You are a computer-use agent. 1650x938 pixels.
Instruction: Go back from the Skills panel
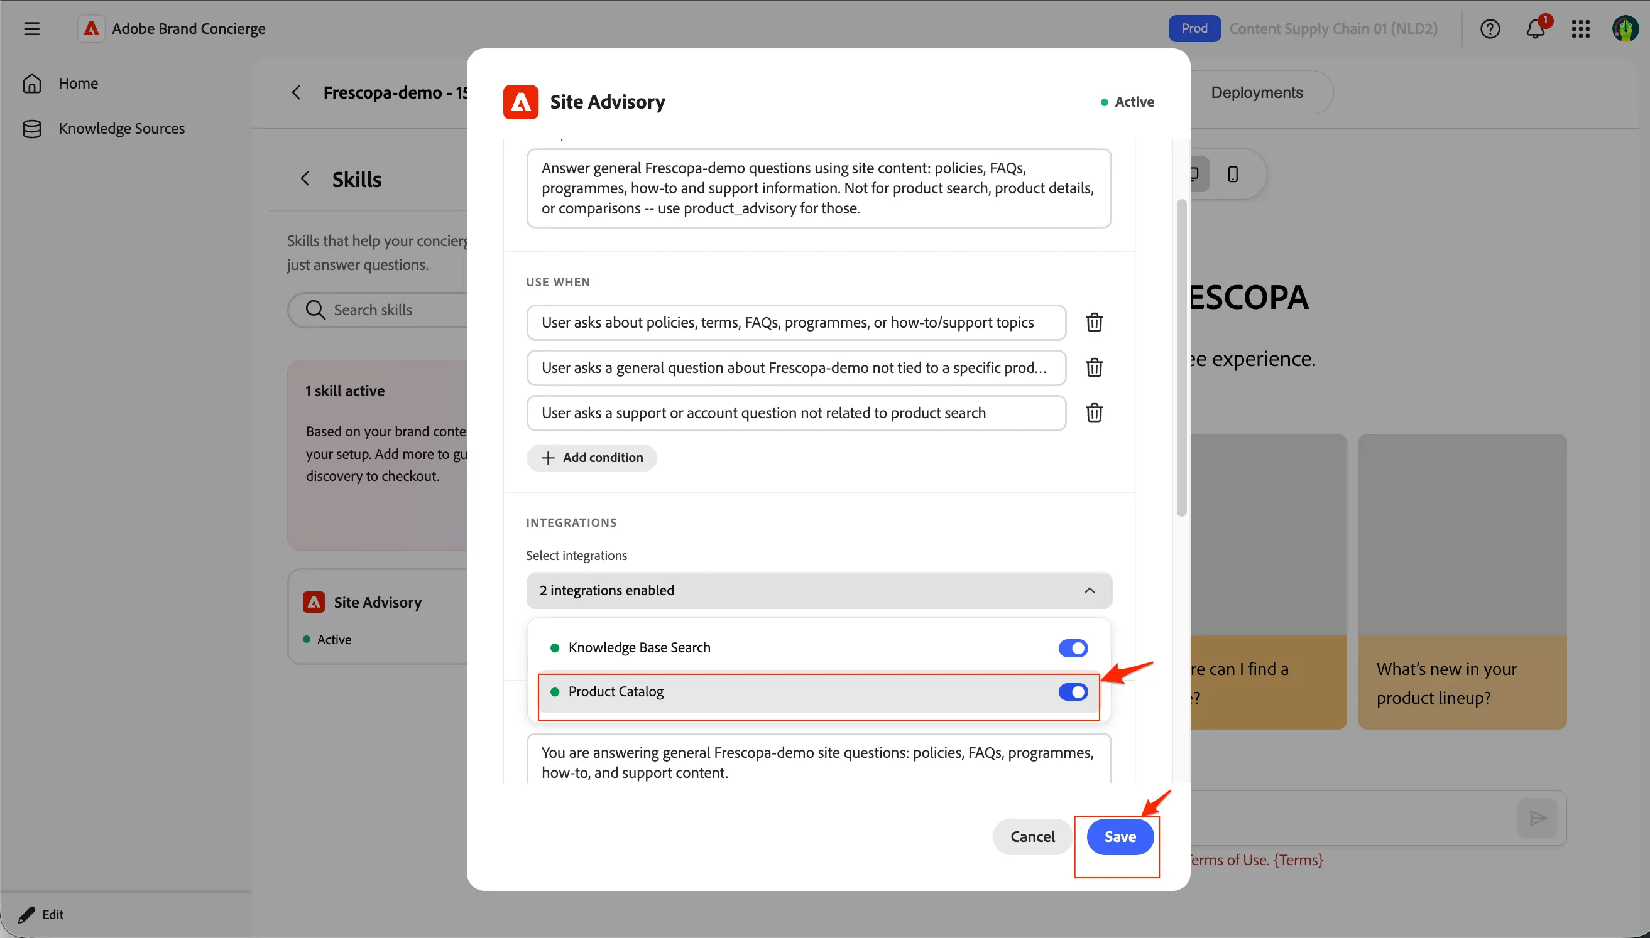305,178
